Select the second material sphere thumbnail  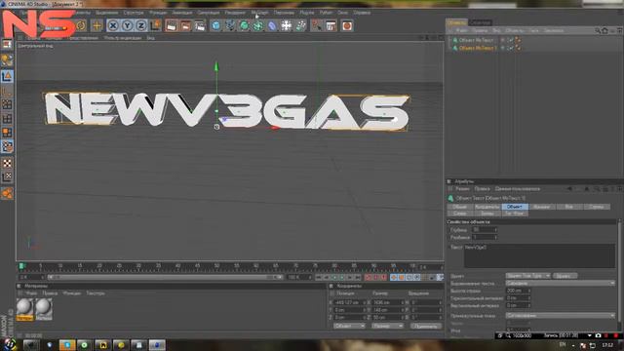(x=43, y=309)
